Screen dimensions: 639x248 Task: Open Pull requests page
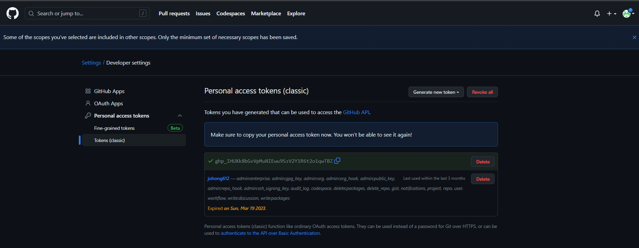click(x=174, y=14)
